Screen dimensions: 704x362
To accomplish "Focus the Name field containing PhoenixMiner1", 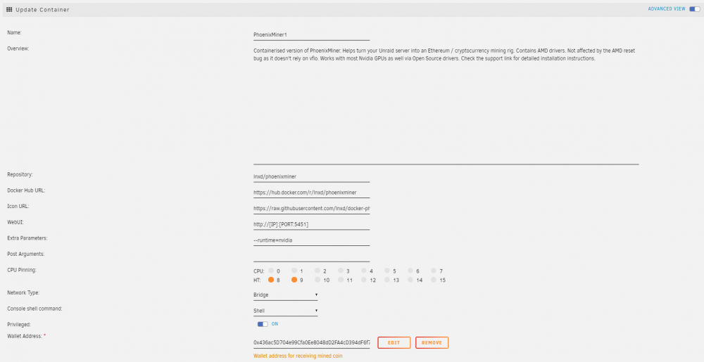I will 312,34.
